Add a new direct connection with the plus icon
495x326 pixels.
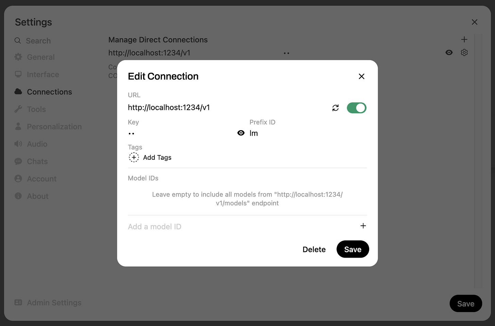[x=464, y=39]
